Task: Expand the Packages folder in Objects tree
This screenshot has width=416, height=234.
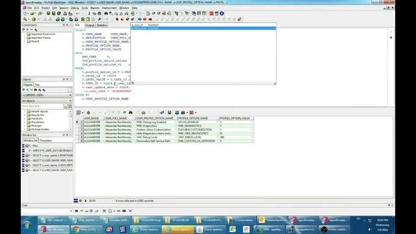Action: (x=25, y=125)
